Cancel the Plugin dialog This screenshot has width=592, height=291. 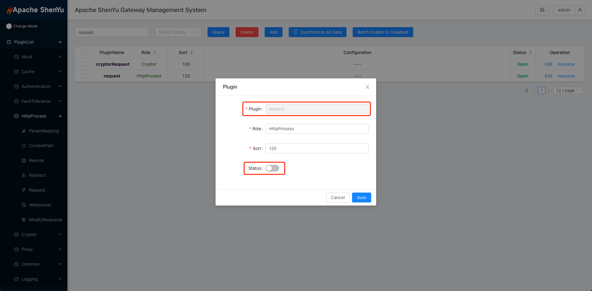click(338, 197)
